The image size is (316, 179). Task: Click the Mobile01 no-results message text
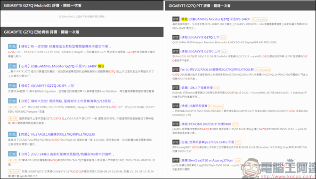pos(81,16)
